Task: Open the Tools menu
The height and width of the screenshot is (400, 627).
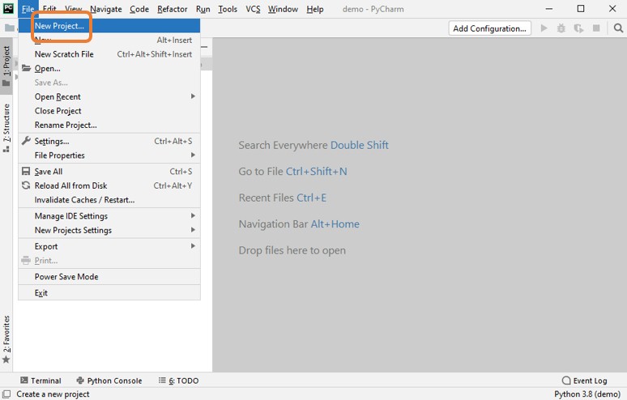Action: coord(228,9)
